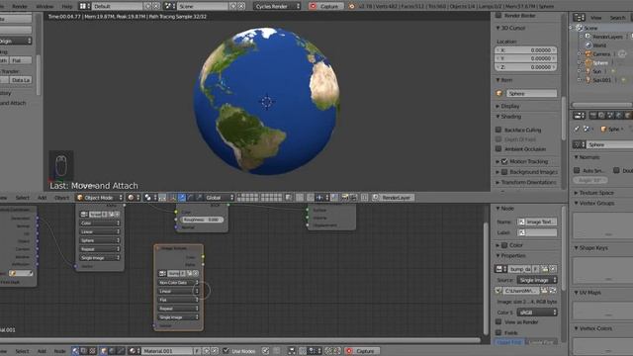Enable Backface Culling checkbox
The width and height of the screenshot is (633, 356).
(x=498, y=130)
